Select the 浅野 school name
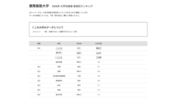177x99 pixels. click(x=59, y=71)
